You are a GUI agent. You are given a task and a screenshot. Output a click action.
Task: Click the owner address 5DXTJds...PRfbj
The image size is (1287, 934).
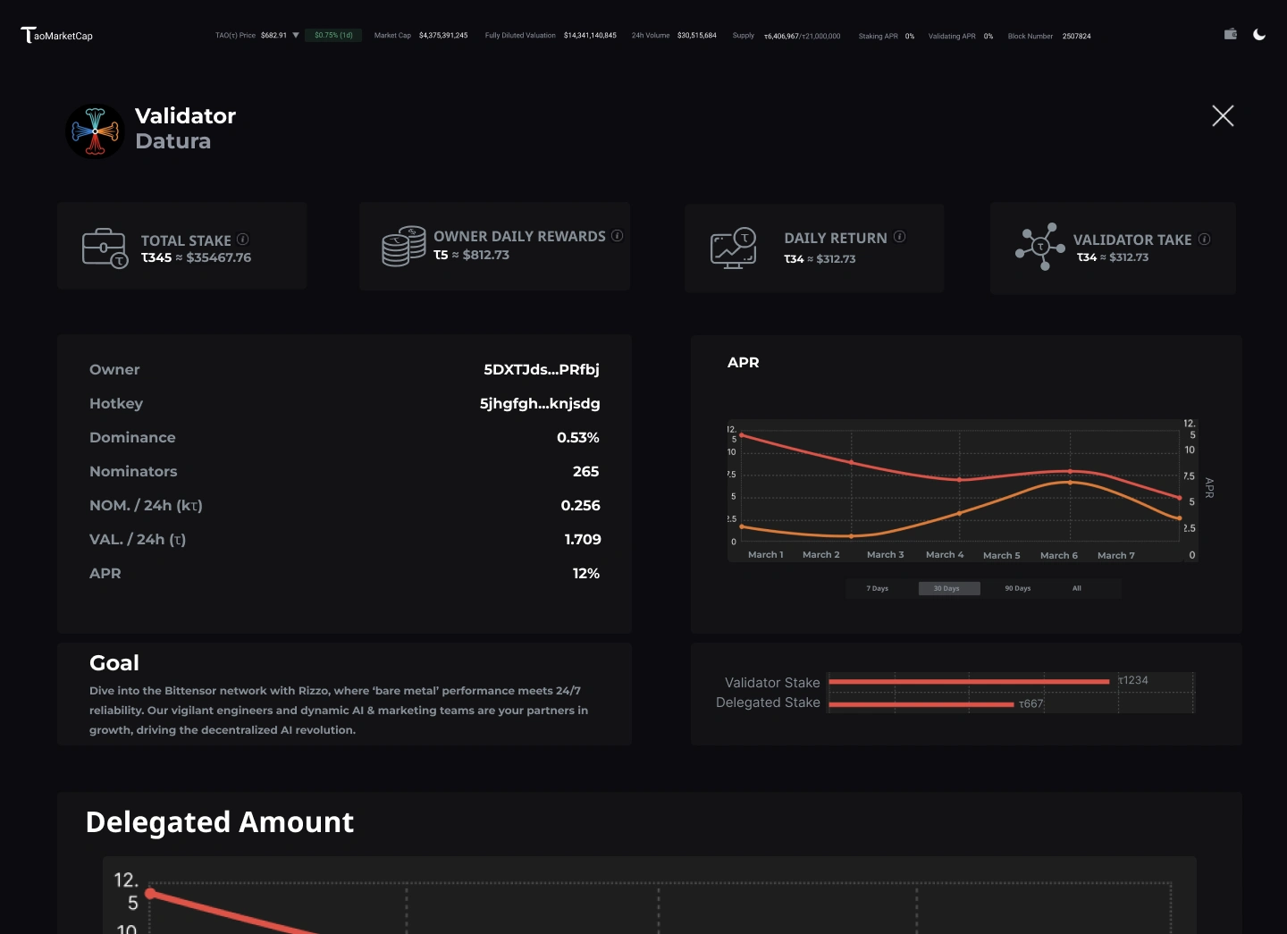pos(542,369)
